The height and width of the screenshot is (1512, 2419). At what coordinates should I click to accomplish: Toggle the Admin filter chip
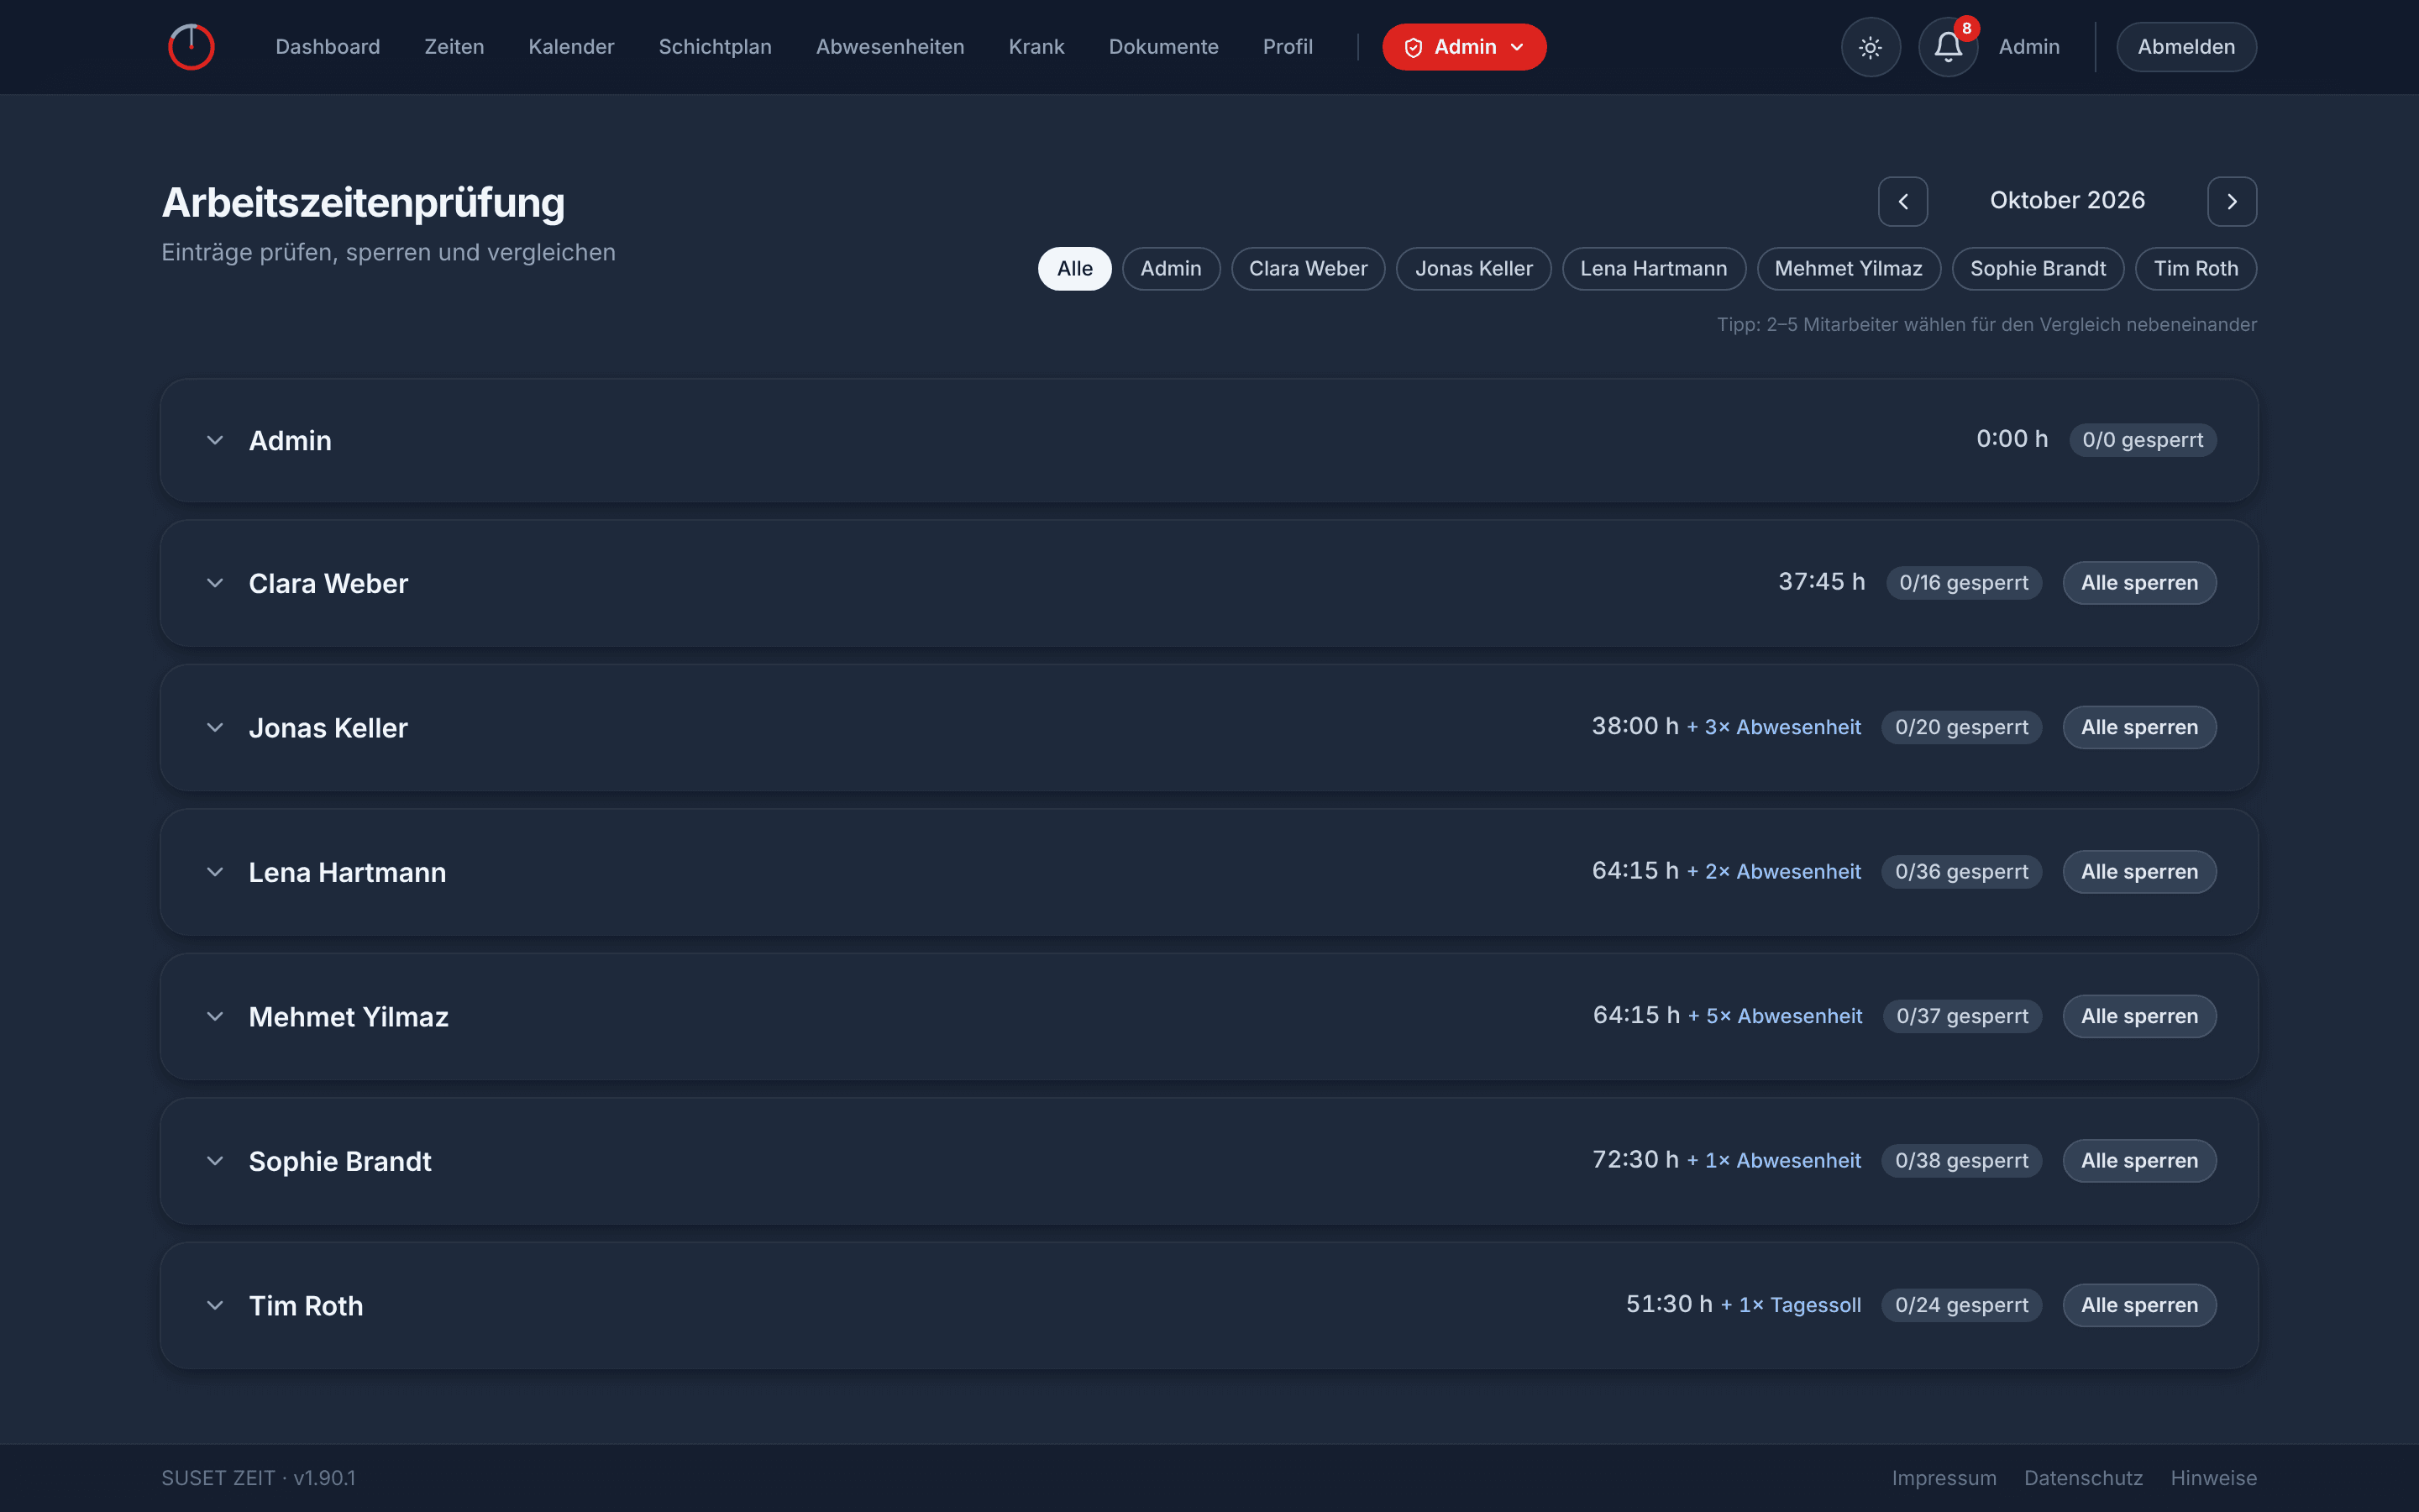(x=1171, y=269)
